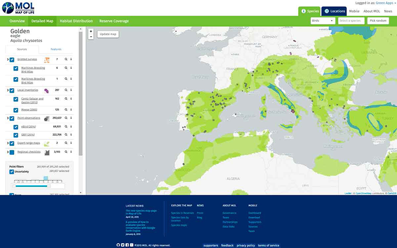Zoom to Local inventories with magnifier
The height and width of the screenshot is (248, 397).
coord(66,90)
